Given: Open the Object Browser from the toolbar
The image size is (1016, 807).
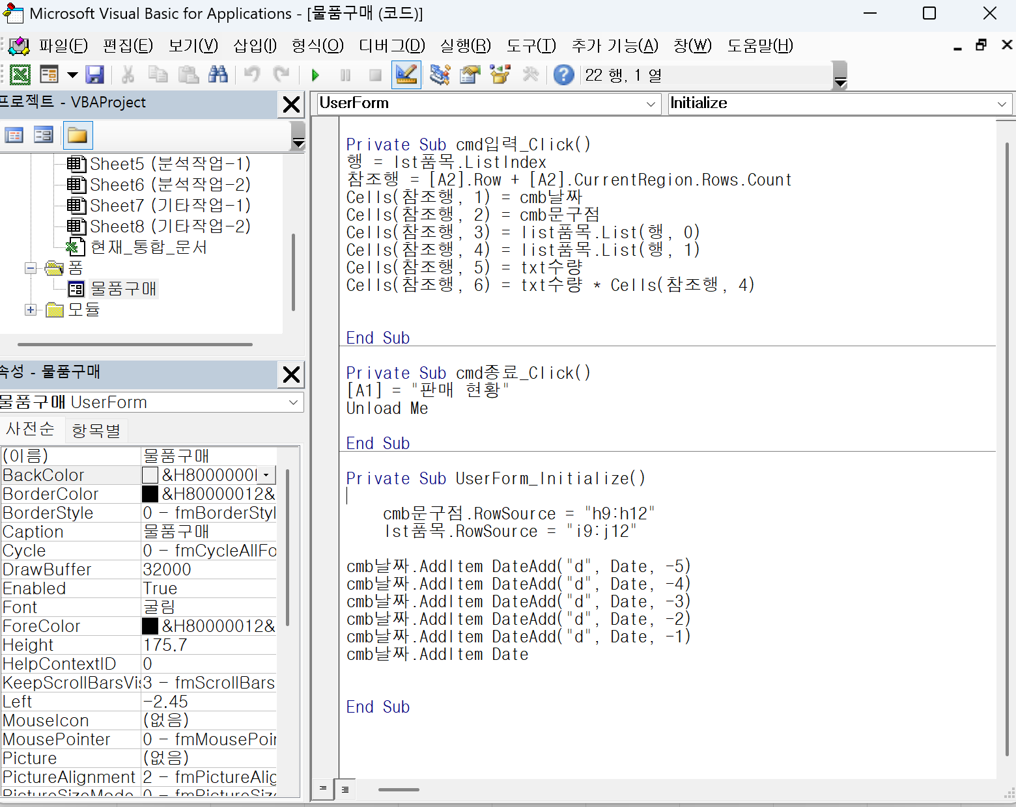Looking at the screenshot, I should (500, 75).
